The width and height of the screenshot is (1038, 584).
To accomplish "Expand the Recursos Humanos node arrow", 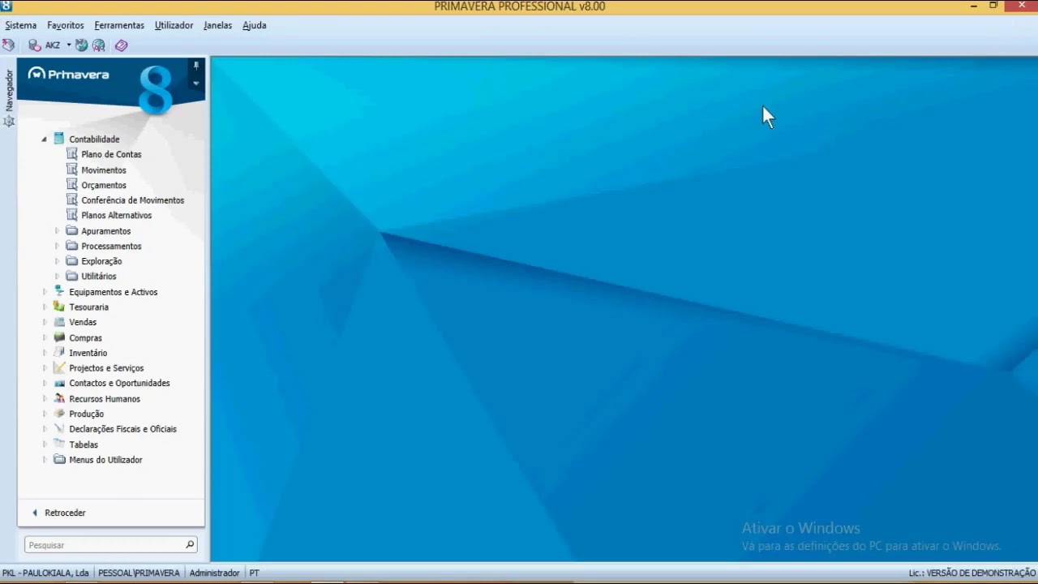I will point(45,399).
